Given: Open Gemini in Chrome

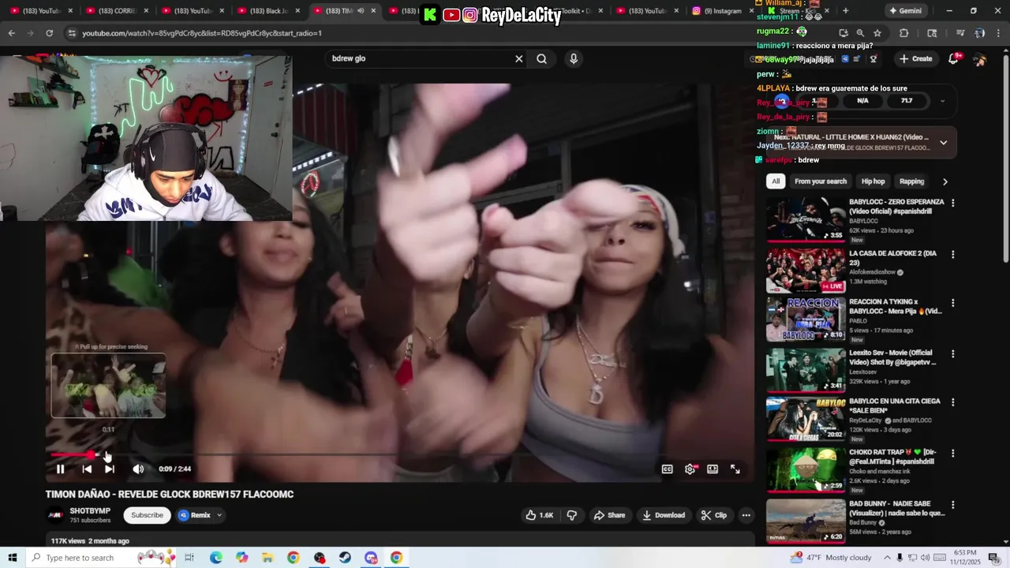Looking at the screenshot, I should 905,11.
